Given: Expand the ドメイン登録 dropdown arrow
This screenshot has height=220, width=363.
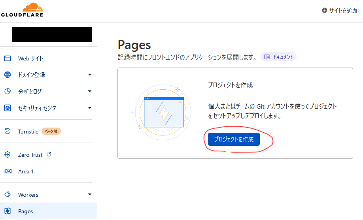Looking at the screenshot, I should pyautogui.click(x=90, y=75).
